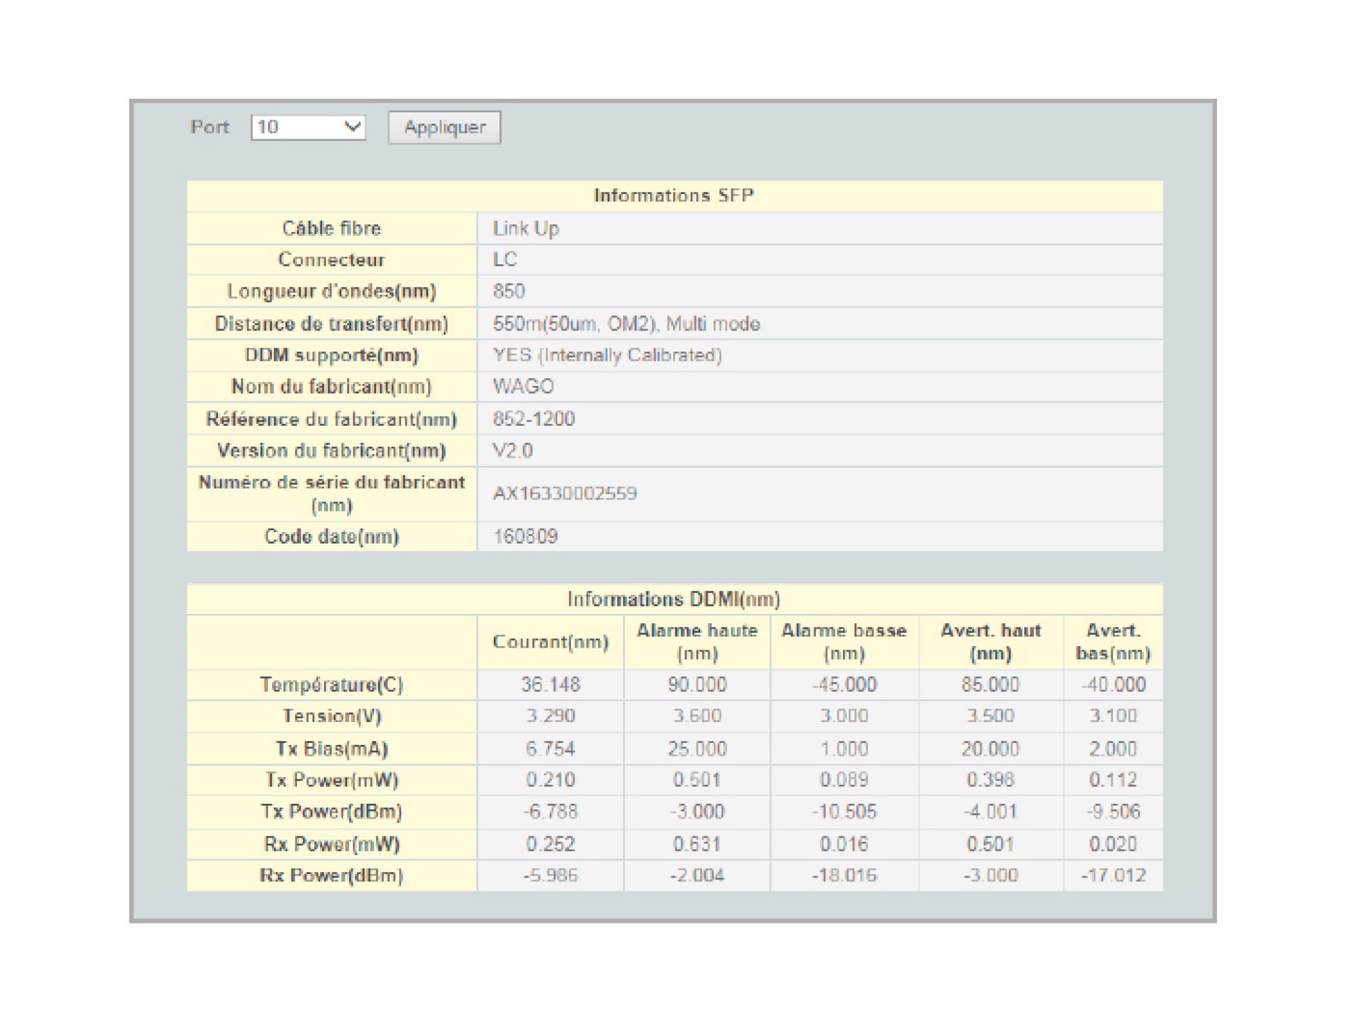The width and height of the screenshot is (1353, 1014).
Task: Click voltage low warning '3.100'
Action: point(1114,716)
